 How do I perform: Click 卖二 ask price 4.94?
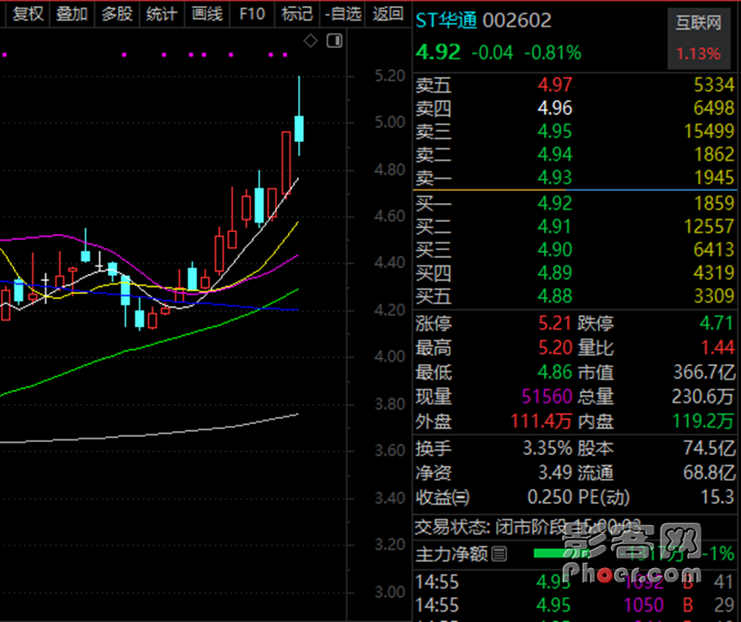click(x=555, y=154)
